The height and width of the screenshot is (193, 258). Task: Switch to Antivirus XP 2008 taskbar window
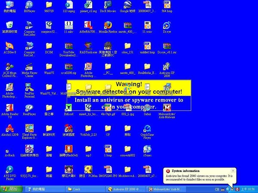tap(126, 189)
